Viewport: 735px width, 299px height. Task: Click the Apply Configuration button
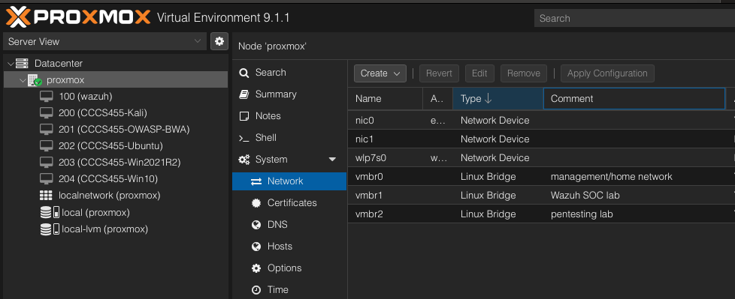tap(607, 73)
